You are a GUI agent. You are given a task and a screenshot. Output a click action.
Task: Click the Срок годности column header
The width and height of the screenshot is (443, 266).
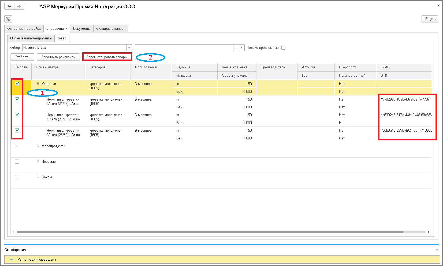(151, 71)
